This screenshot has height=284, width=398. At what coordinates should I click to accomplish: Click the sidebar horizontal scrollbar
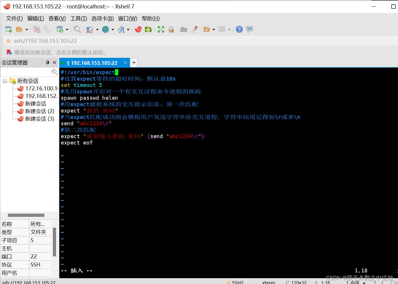26,215
